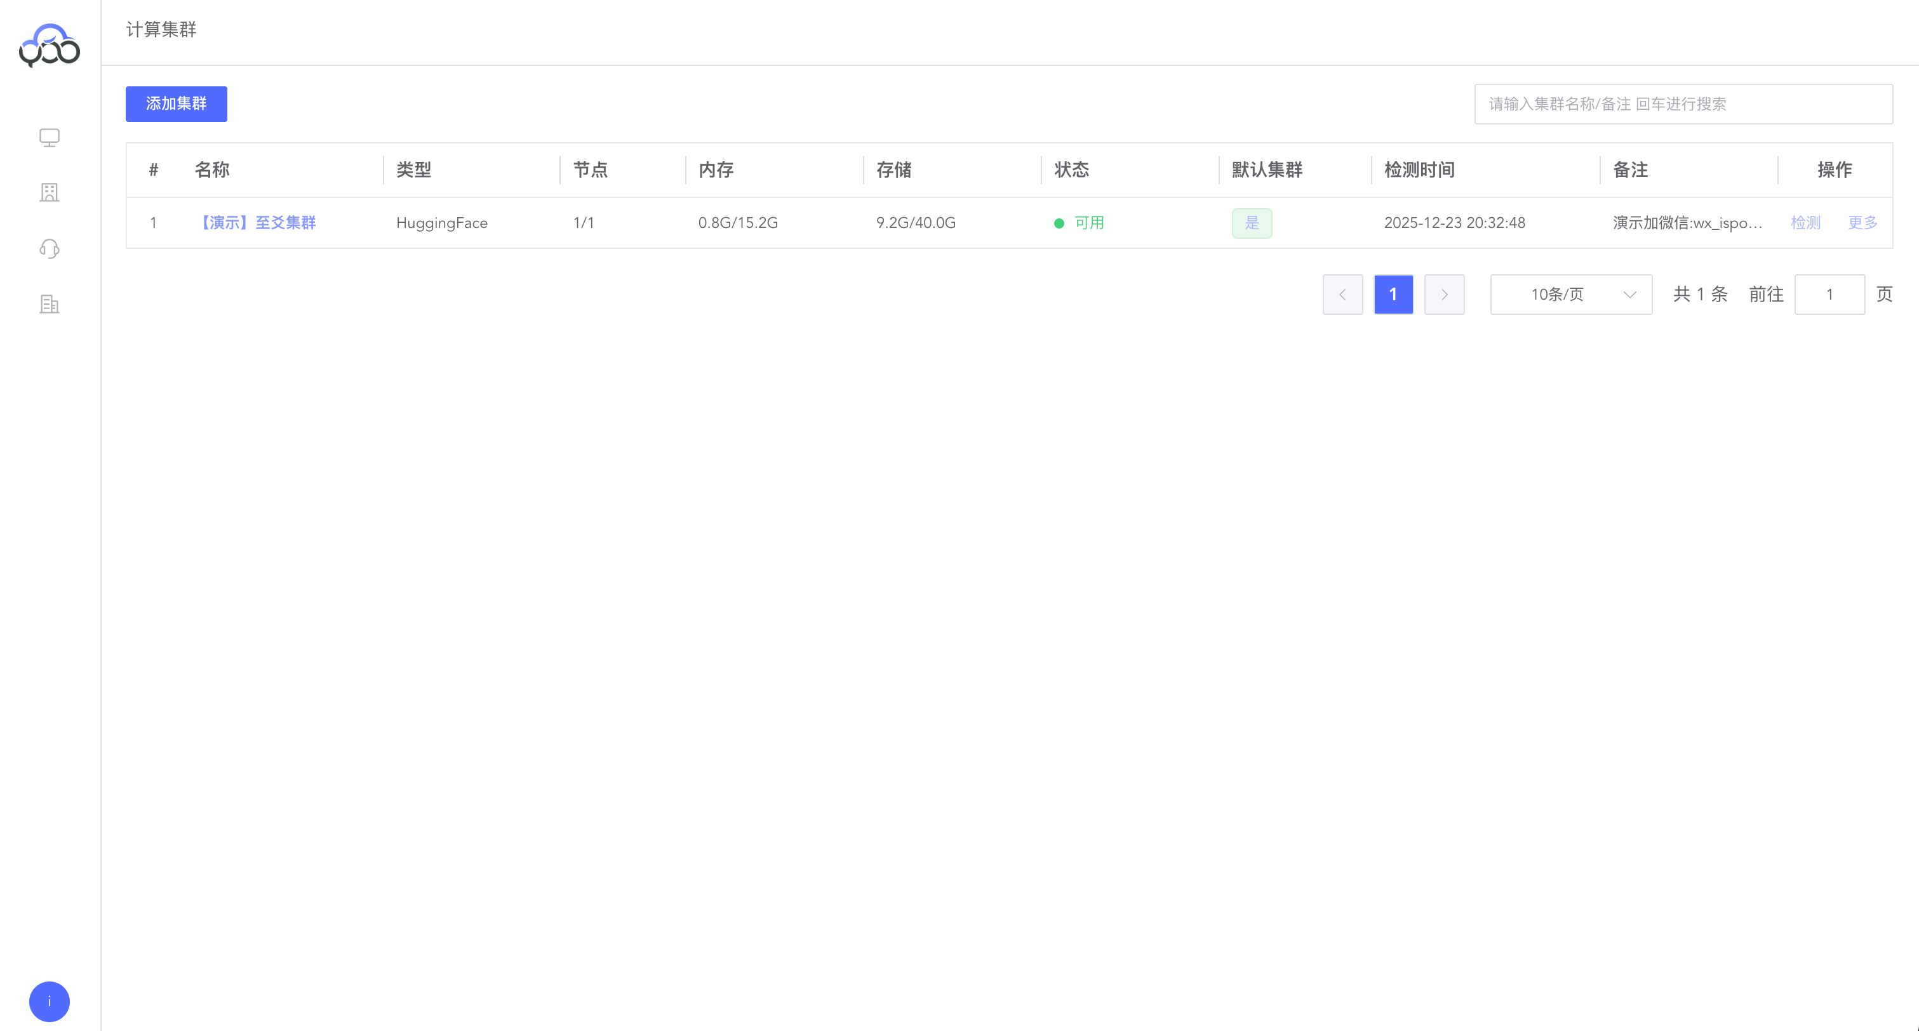Click the green status dot beside 可用
The height and width of the screenshot is (1031, 1919).
pos(1059,223)
